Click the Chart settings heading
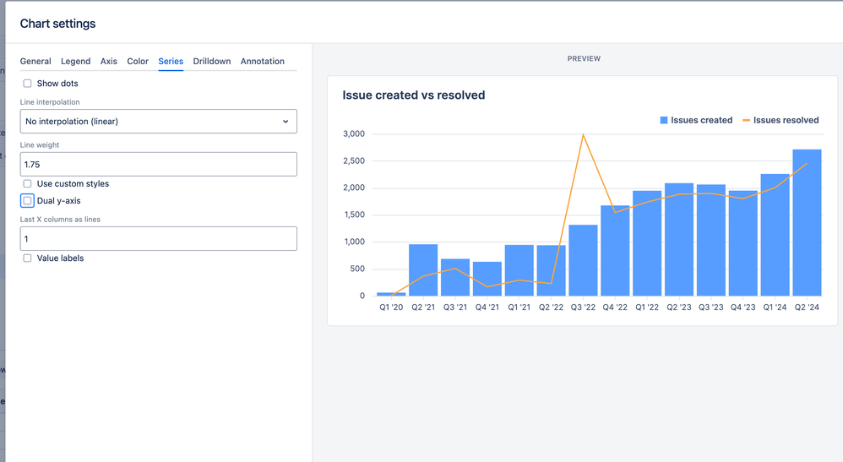 point(57,24)
